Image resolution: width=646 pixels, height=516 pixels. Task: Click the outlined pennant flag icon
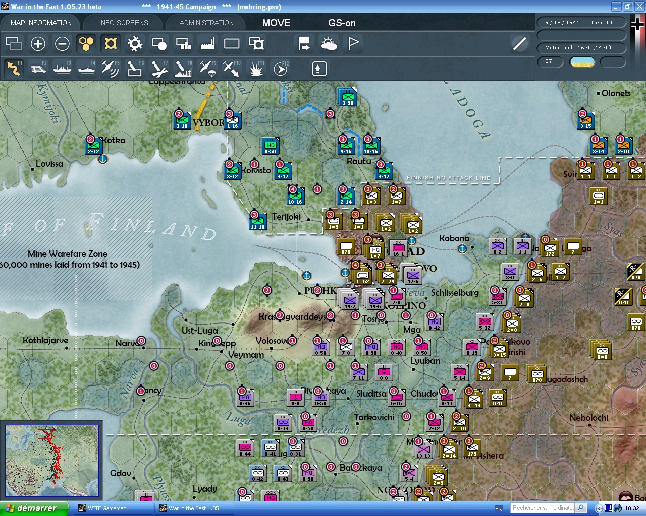[x=353, y=44]
